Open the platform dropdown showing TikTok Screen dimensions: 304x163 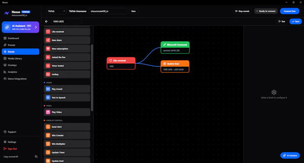click(56, 11)
